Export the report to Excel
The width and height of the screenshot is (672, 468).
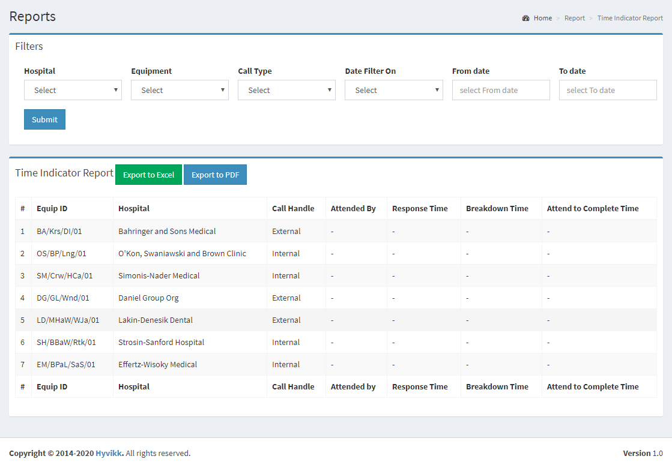[148, 175]
